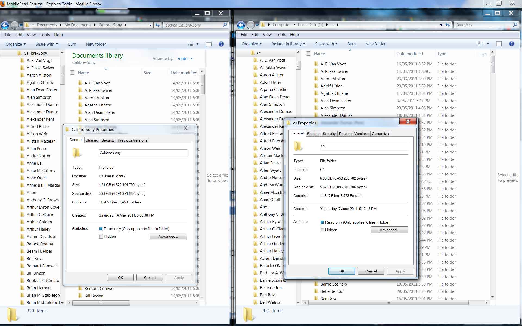Toggle preview pane icon in Calibre-Sony window
Viewport: 522px width, 326px height.
(x=209, y=44)
